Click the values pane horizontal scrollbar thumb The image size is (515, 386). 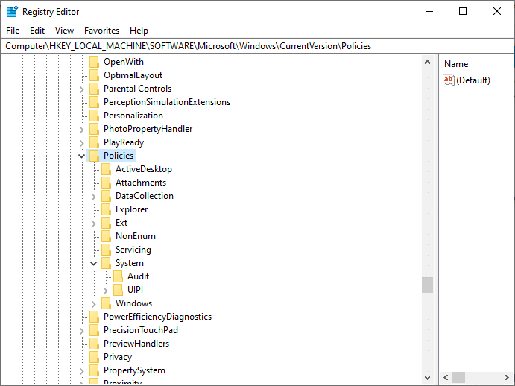[458, 377]
